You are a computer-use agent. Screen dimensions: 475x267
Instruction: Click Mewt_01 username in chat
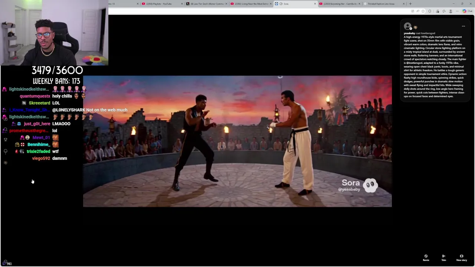(x=41, y=138)
